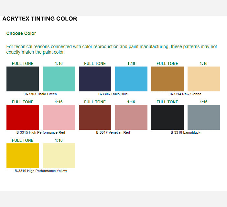The width and height of the screenshot is (227, 207).
Task: Click the Choose Color heading
Action: tap(21, 33)
